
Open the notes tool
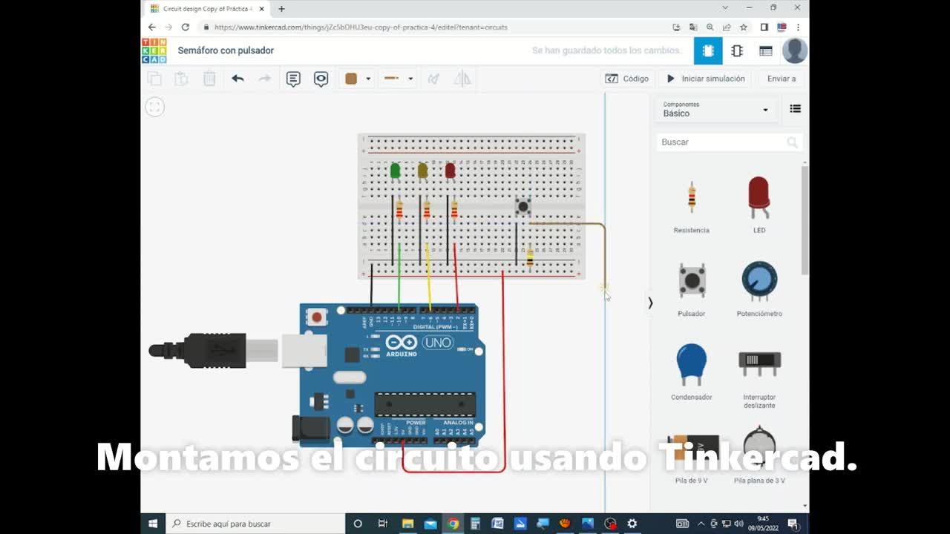point(293,79)
